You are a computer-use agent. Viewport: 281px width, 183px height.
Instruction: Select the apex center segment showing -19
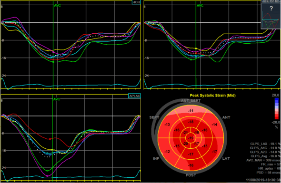[191, 138]
